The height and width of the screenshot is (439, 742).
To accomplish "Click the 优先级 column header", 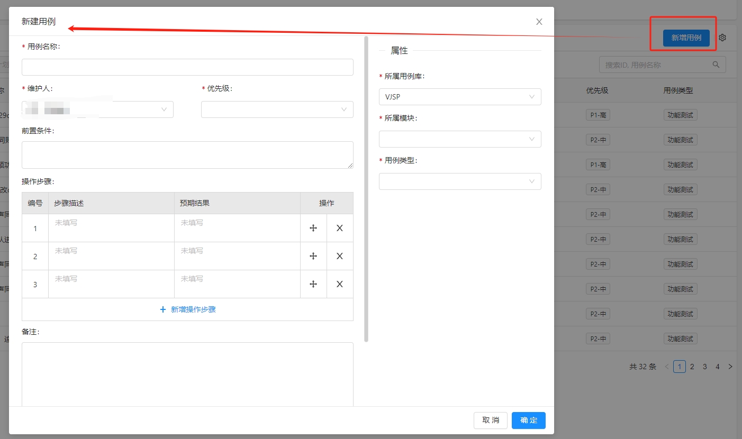I will [597, 90].
